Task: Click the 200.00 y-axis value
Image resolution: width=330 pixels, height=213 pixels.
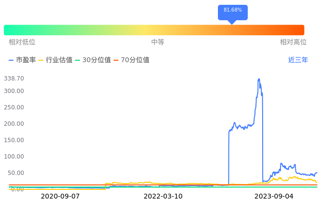Action: [14, 124]
